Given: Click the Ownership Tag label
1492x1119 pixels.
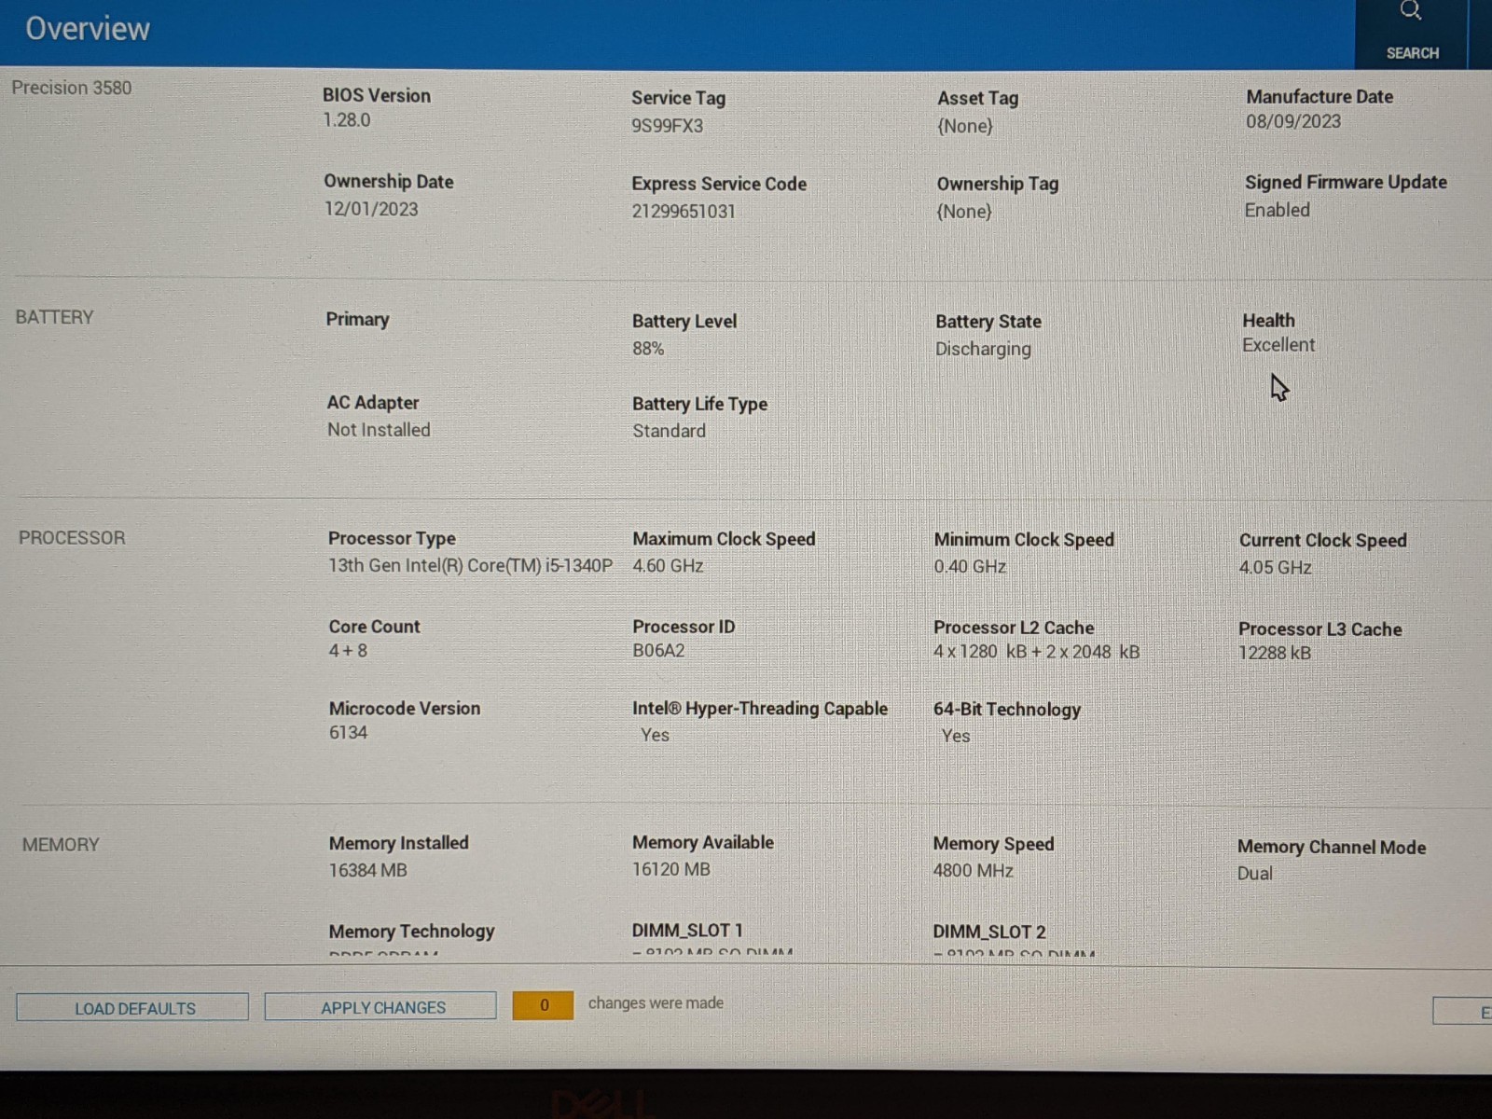Looking at the screenshot, I should coord(997,184).
